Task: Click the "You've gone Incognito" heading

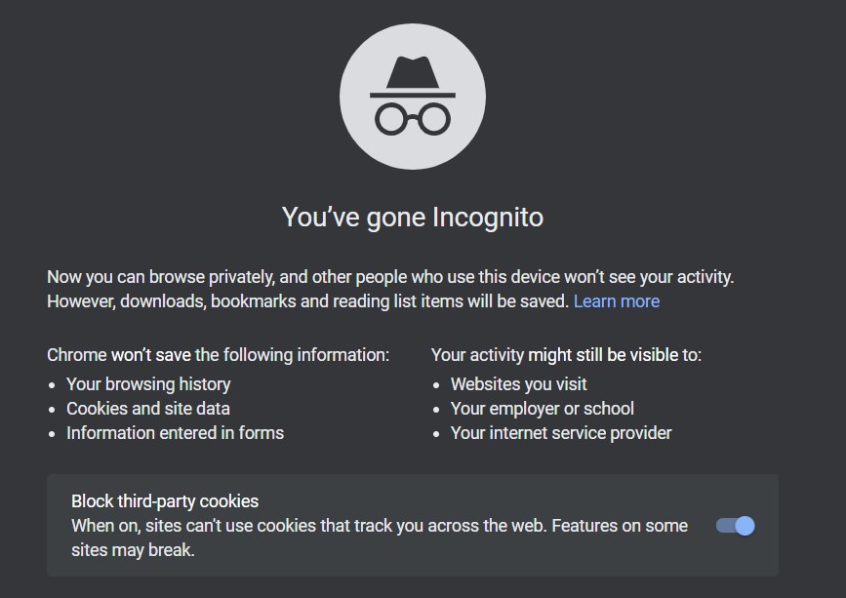Action: [412, 217]
